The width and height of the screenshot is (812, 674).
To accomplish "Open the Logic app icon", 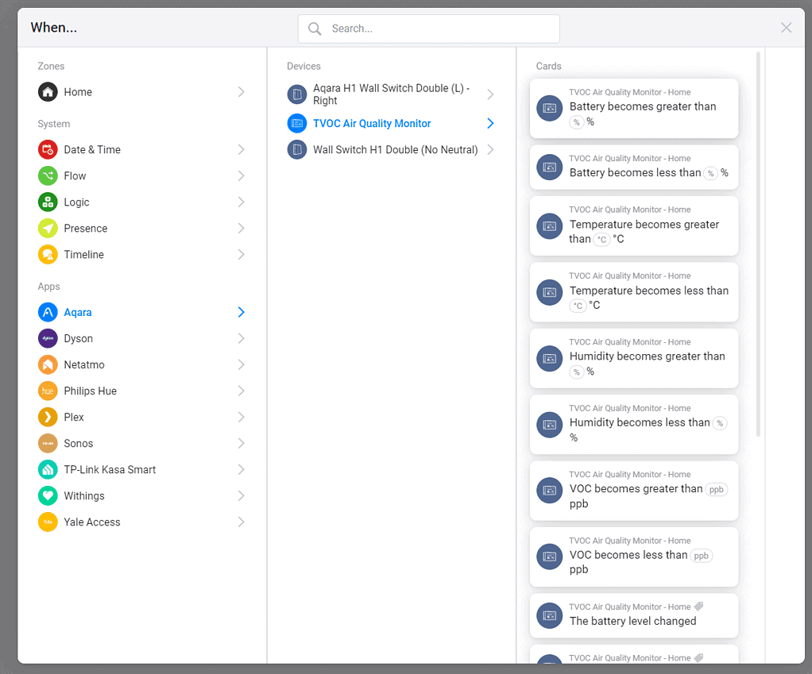I will (48, 202).
